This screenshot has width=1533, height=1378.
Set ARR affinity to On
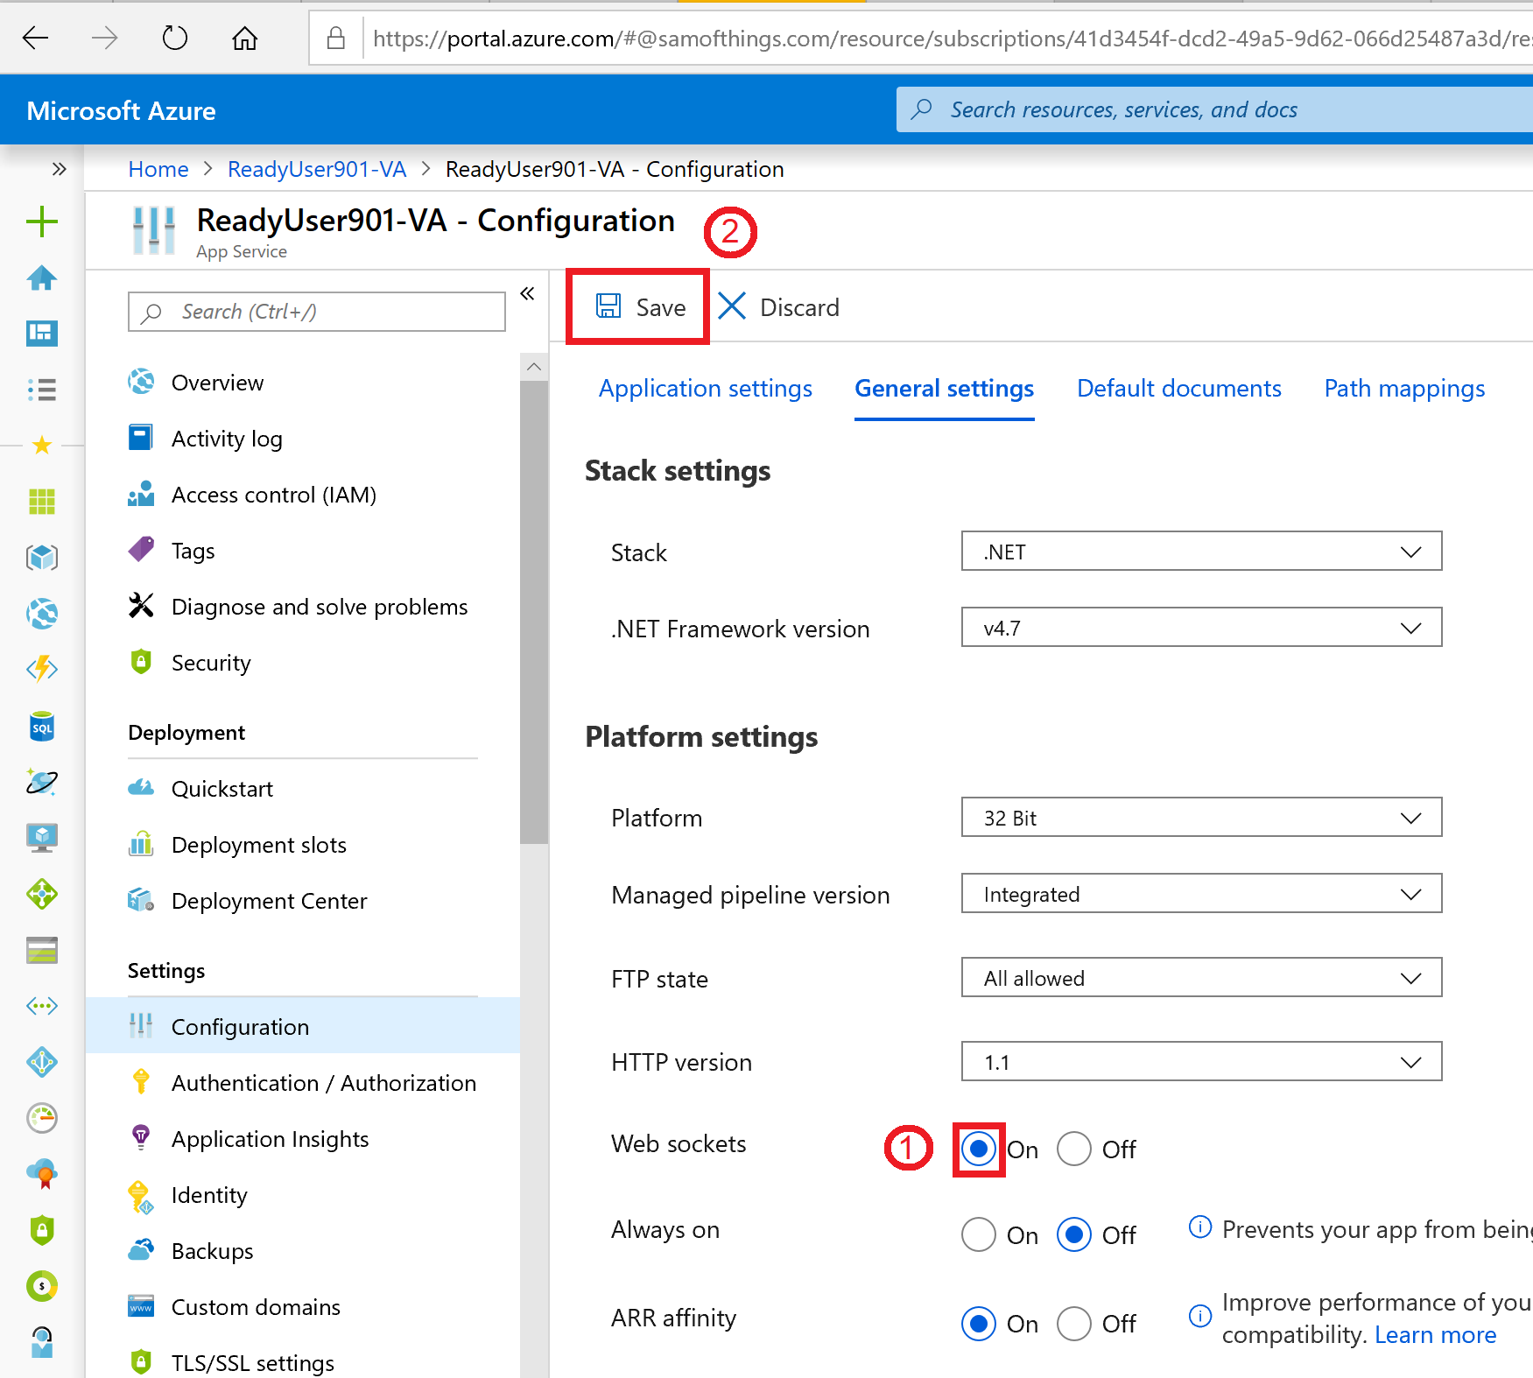(x=978, y=1323)
